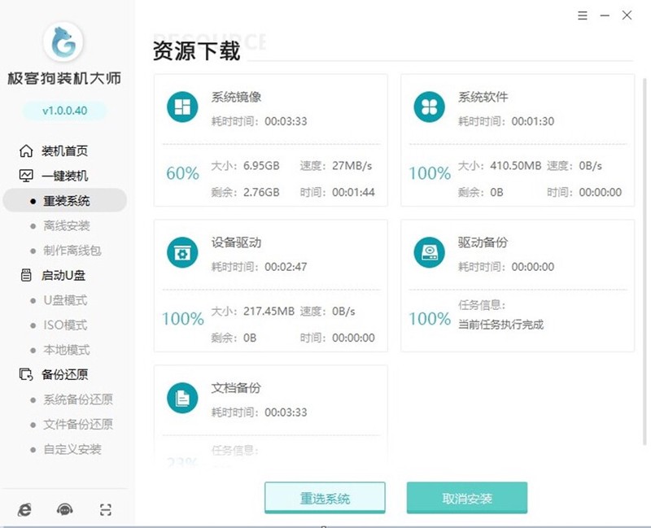Viewport: 651px width, 528px height.
Task: Click 大小 217.45MB value
Action: click(269, 312)
